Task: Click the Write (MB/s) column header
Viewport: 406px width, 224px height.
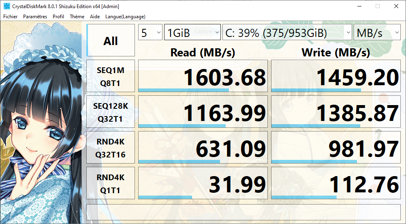Action: click(x=336, y=53)
